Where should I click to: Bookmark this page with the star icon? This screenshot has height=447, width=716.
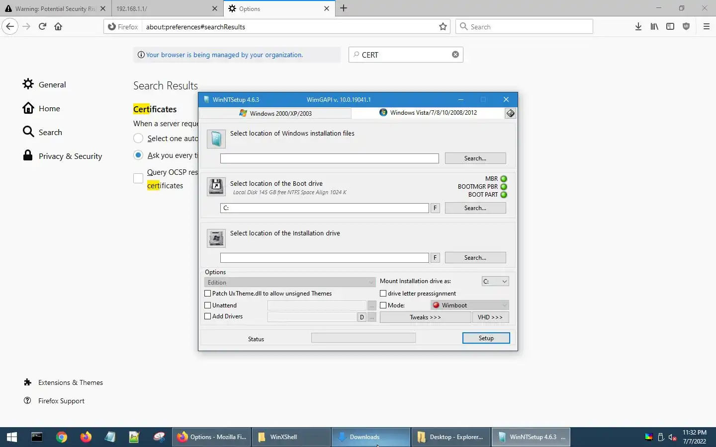click(443, 27)
